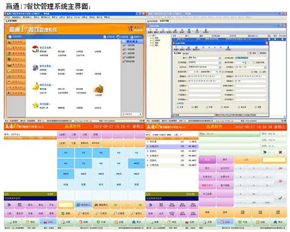290x232 pixels.
Task: Click 外卖 in the table window bottom bar
Action: [101, 222]
